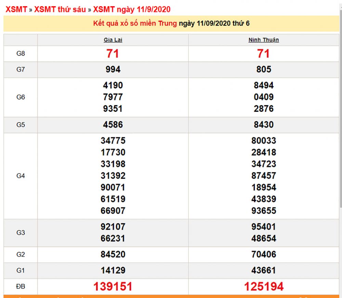The height and width of the screenshot is (298, 342).
Task: Click the XSMT ngày 11/9/2020 breadcrumb
Action: [x=132, y=9]
